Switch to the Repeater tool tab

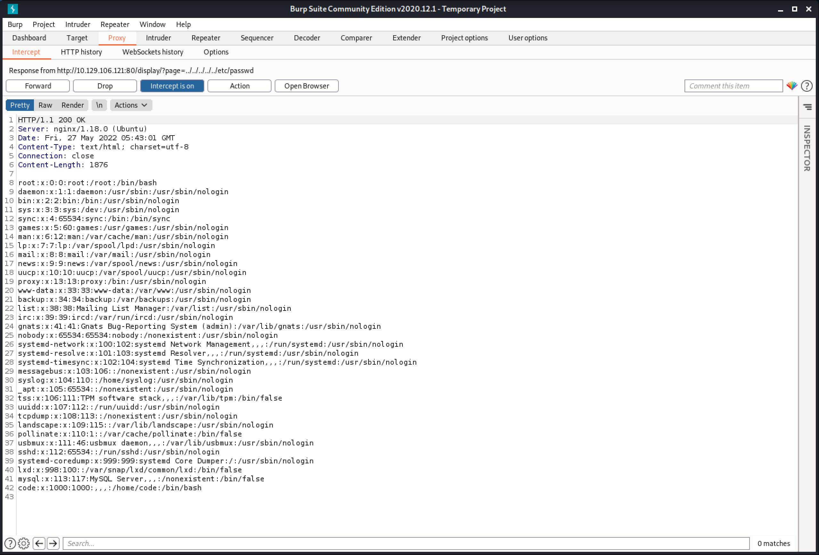click(206, 38)
